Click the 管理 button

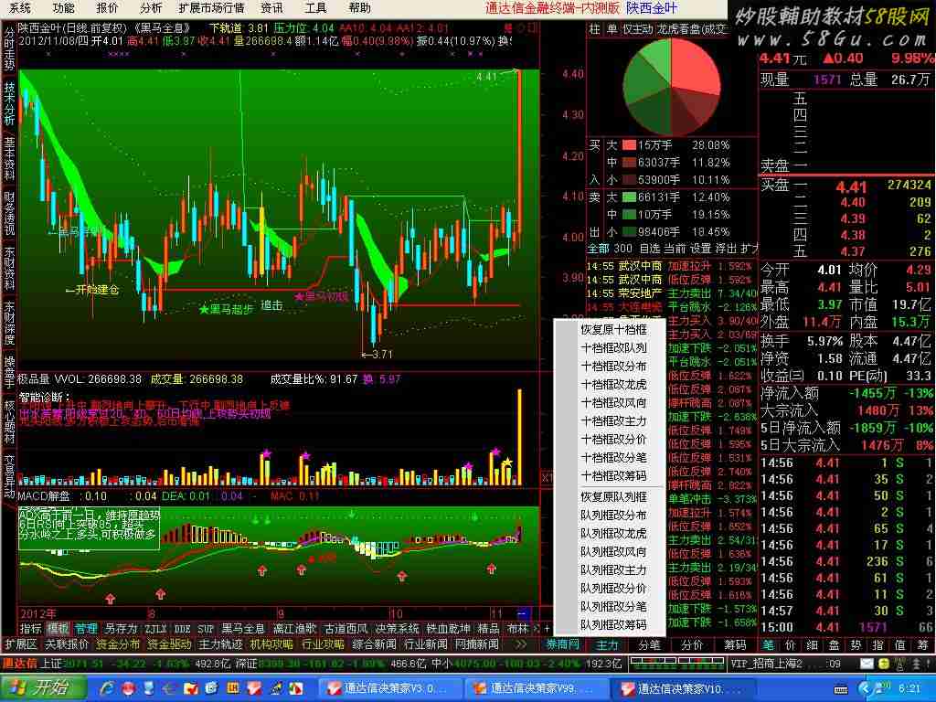85,629
